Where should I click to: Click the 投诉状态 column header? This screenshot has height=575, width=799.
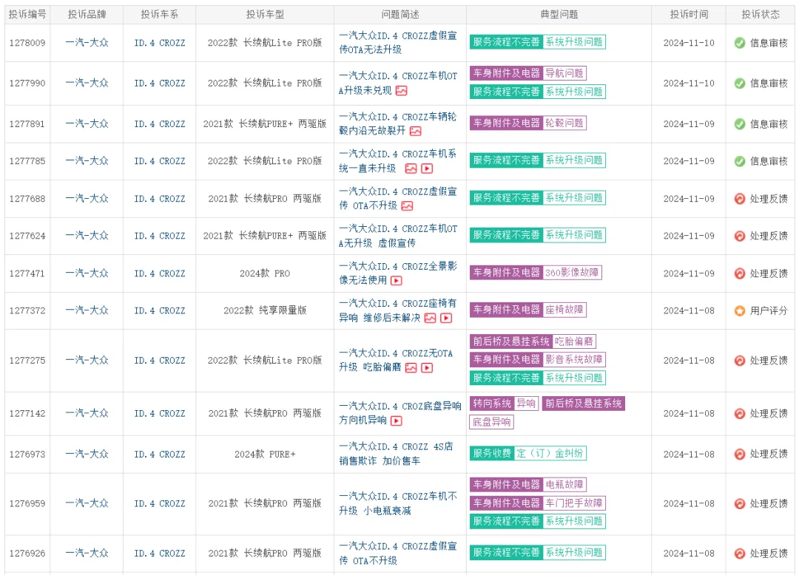[x=761, y=15]
